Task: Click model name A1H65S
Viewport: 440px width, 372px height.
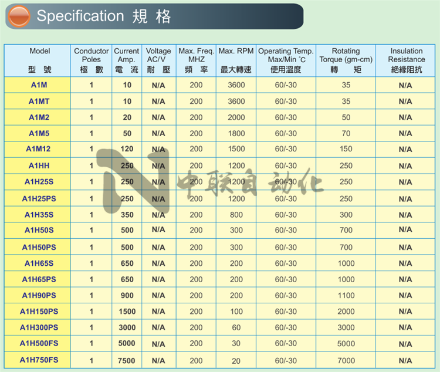Action: click(39, 263)
